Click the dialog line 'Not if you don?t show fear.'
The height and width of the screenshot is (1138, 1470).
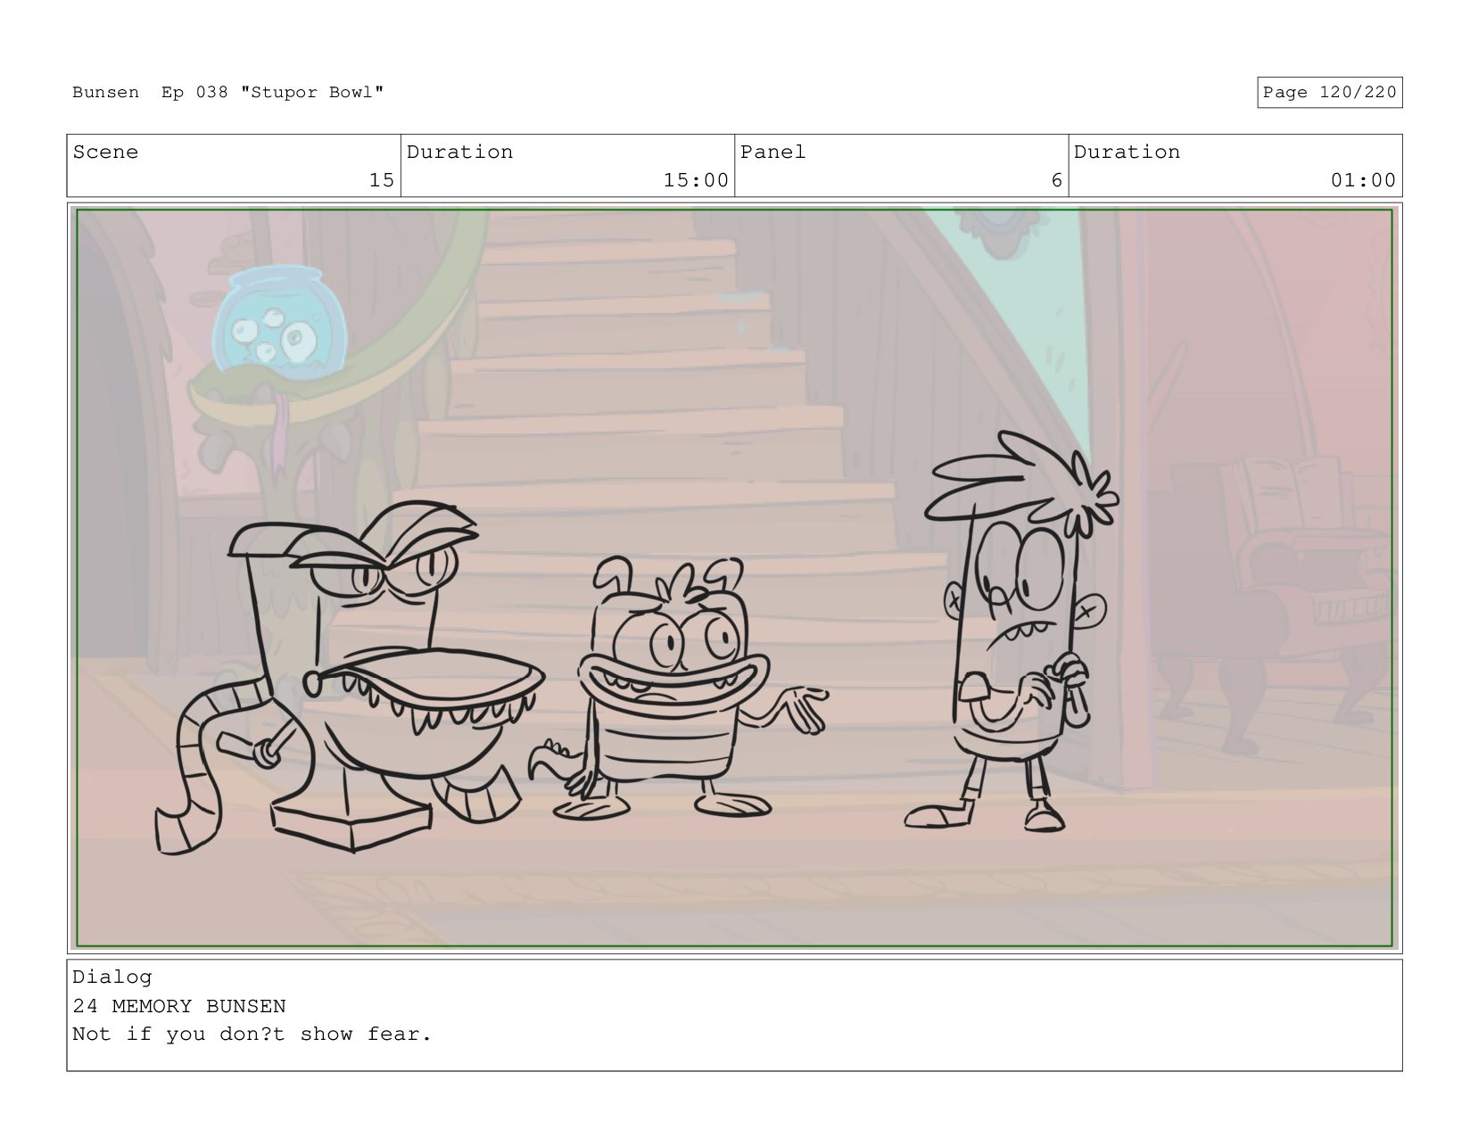[x=252, y=1035]
